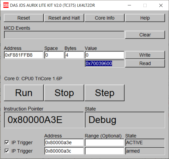Click the MCD Events output field
The width and height of the screenshot is (169, 159).
pyautogui.click(x=64, y=35)
